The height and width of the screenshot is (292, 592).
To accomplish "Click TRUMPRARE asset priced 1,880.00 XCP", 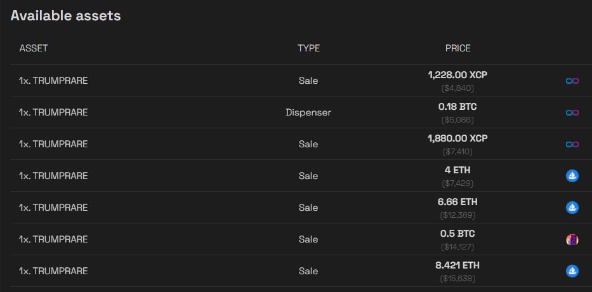I will (x=53, y=144).
